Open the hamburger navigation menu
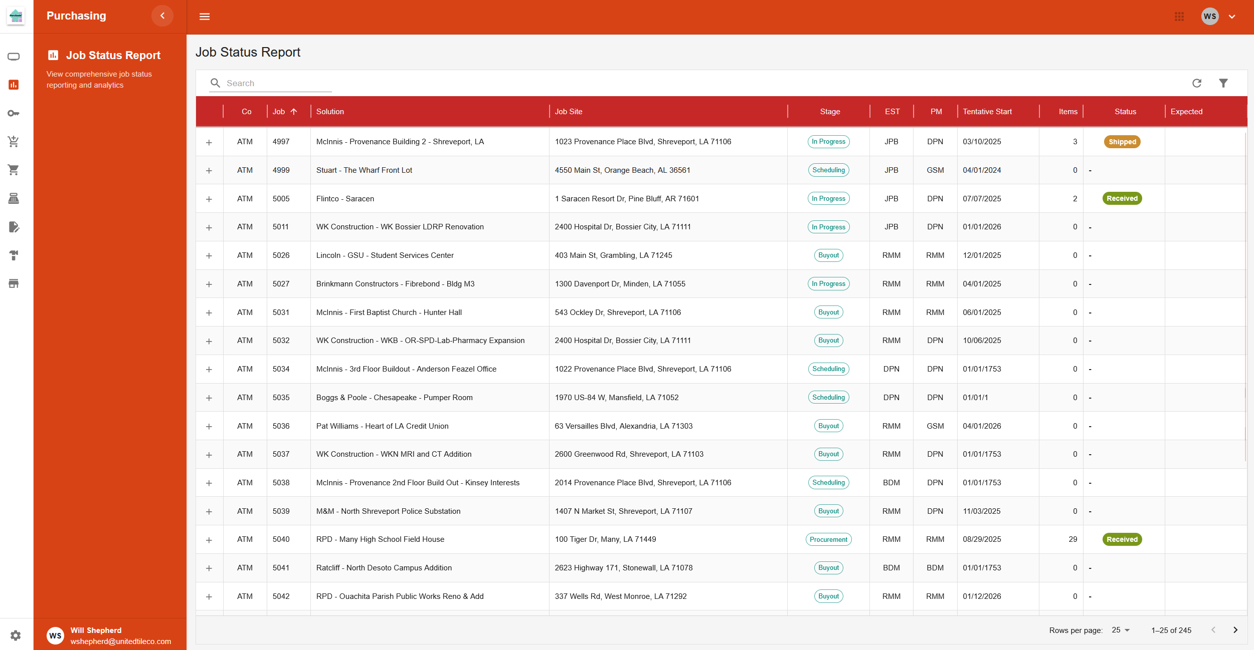 coord(205,17)
